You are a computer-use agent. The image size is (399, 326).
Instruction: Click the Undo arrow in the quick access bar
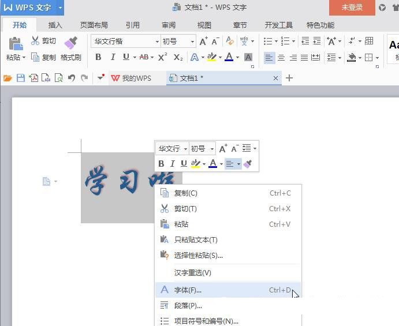pyautogui.click(x=72, y=78)
